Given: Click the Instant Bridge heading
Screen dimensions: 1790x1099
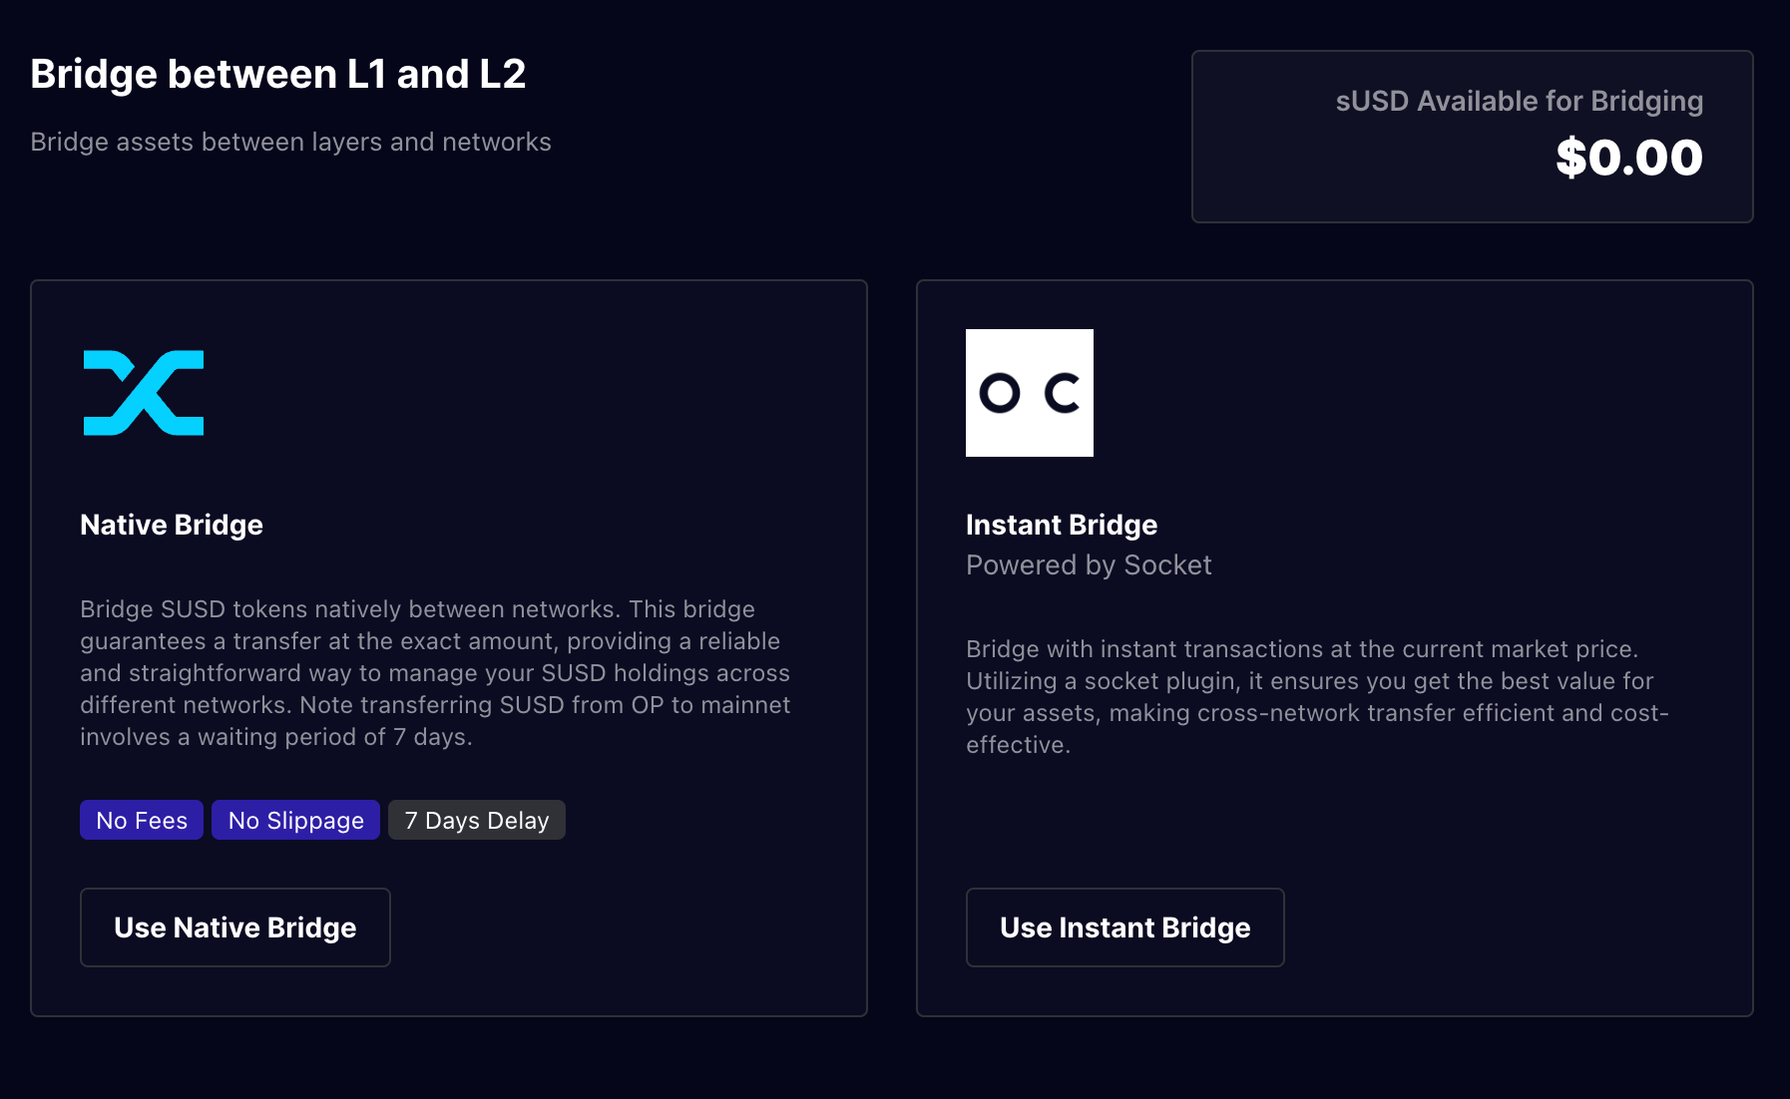Looking at the screenshot, I should tap(1061, 525).
